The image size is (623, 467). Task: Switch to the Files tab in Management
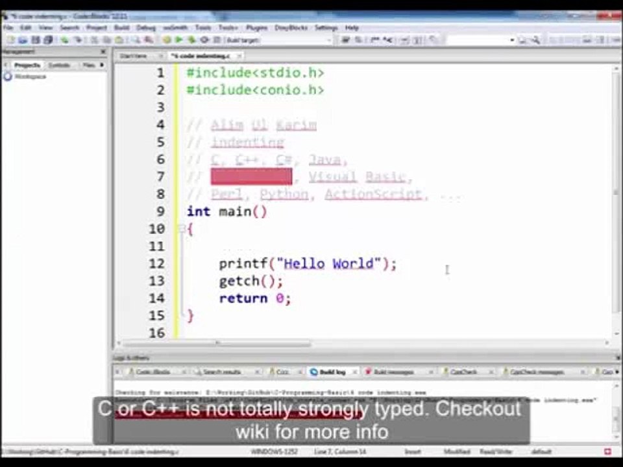pos(89,65)
